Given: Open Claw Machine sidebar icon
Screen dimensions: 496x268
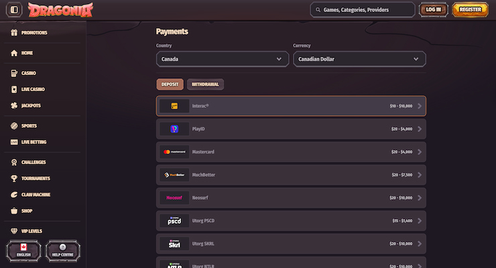Looking at the screenshot, I should tap(14, 194).
